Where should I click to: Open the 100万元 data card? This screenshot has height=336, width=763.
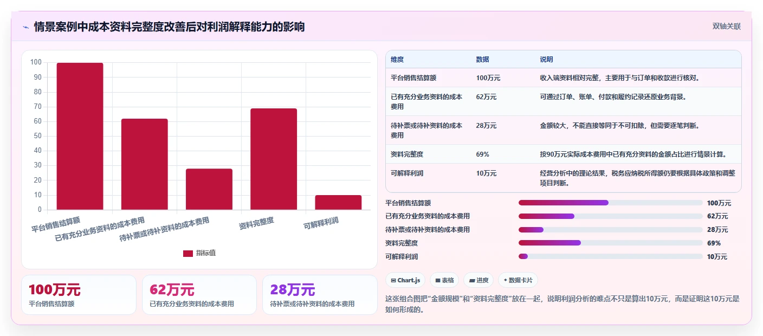click(79, 295)
